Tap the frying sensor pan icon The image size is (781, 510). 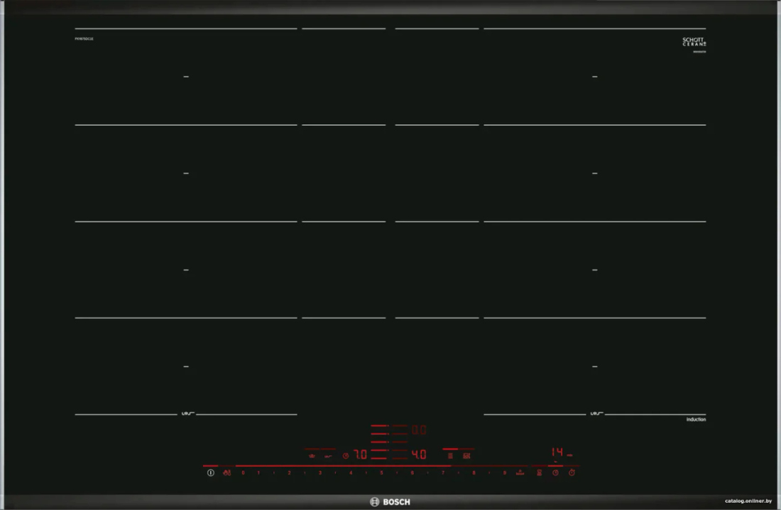coord(328,455)
